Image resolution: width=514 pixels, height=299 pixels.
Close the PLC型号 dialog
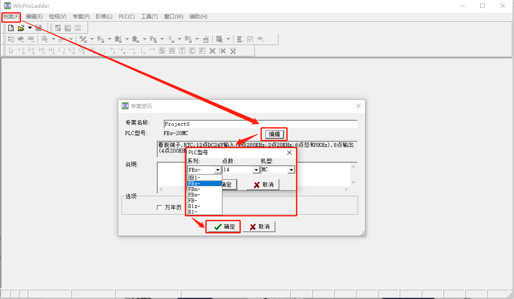coord(289,153)
